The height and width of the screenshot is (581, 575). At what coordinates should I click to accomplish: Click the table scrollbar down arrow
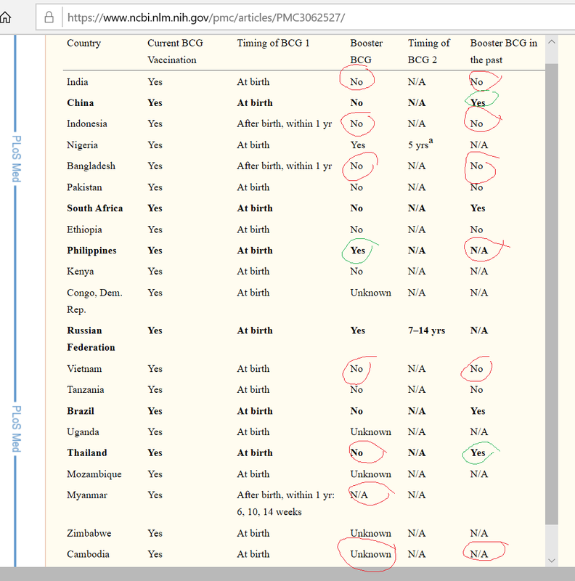point(552,560)
